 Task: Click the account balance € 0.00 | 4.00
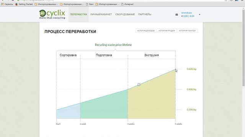[x=188, y=16]
